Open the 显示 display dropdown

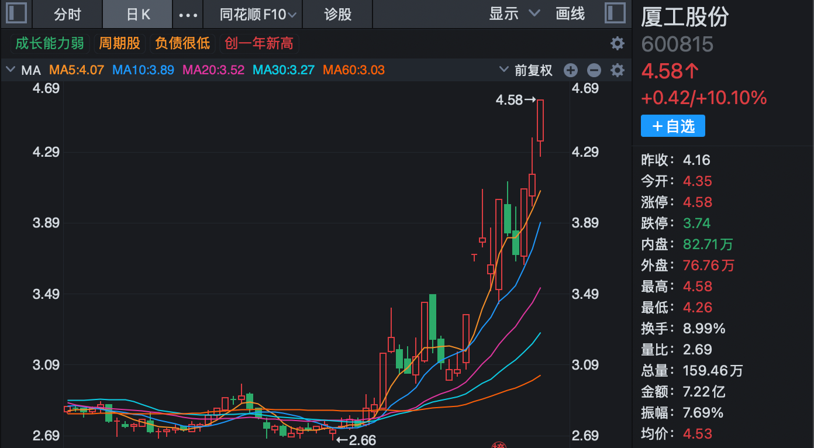514,14
